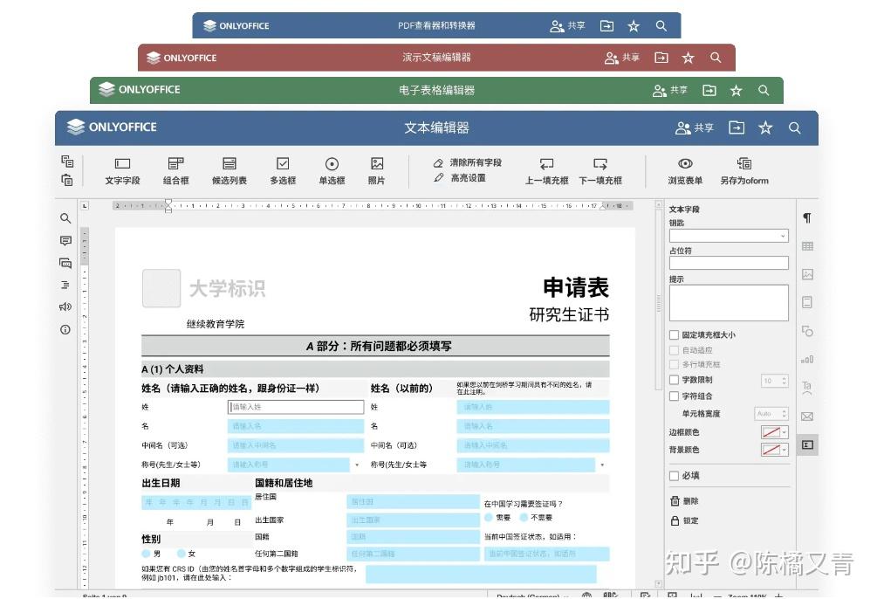Image resolution: width=877 pixels, height=599 pixels.
Task: Switch to the PDF查看器和转换器 window
Action: click(436, 25)
